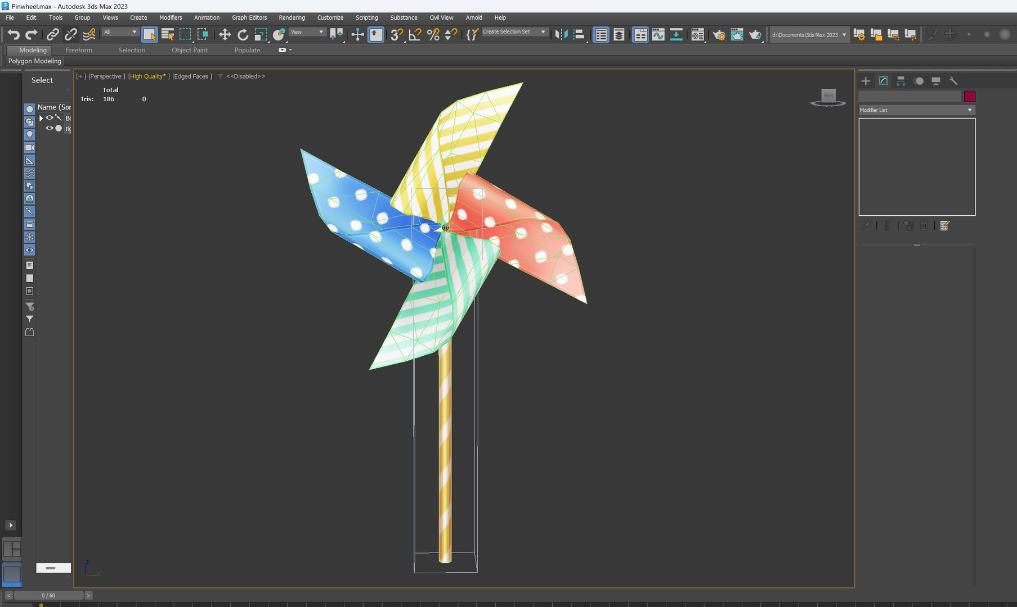This screenshot has height=607, width=1017.
Task: Switch to Object Paint ribbon tab
Action: (x=190, y=50)
